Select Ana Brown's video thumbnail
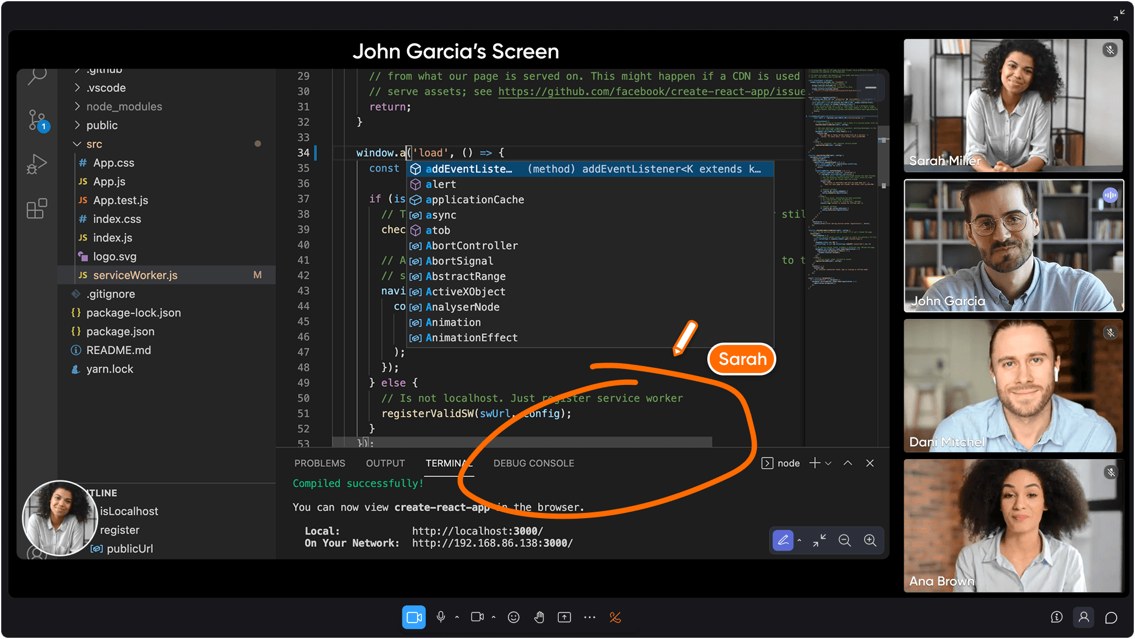Viewport: 1135px width, 639px height. (1013, 525)
